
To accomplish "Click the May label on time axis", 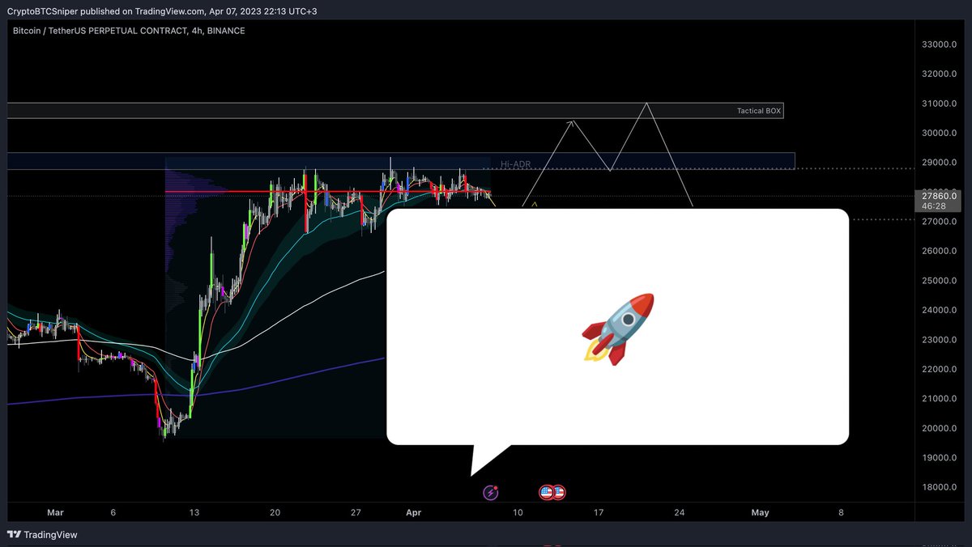I will 760,512.
